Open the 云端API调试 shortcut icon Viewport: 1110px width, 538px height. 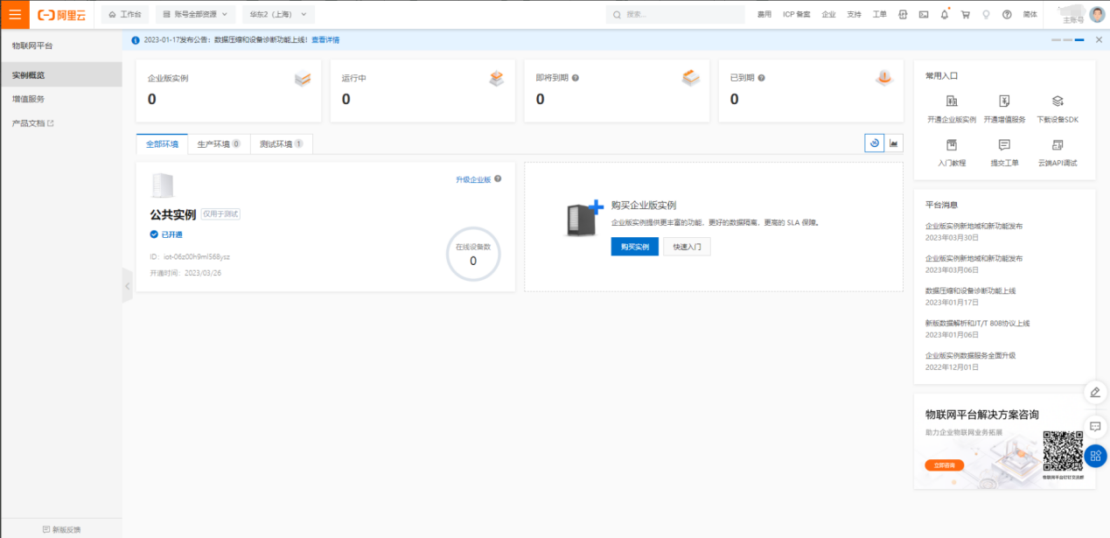pos(1058,145)
